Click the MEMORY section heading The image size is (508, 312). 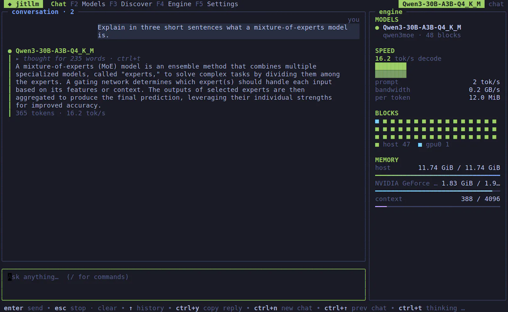click(x=387, y=160)
